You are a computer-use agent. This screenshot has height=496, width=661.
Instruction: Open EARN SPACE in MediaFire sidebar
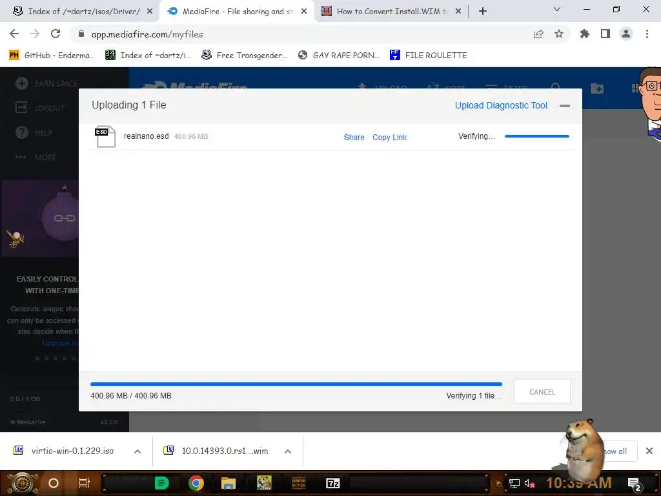[46, 83]
